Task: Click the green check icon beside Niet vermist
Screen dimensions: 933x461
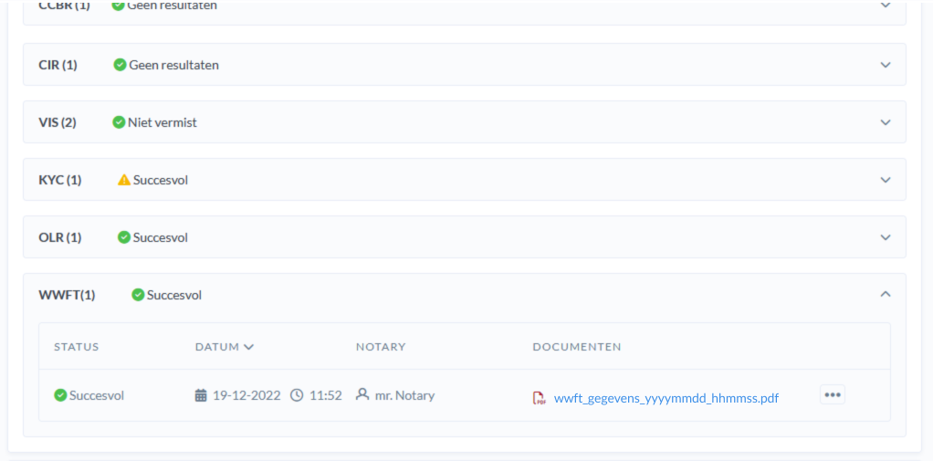Action: 119,122
